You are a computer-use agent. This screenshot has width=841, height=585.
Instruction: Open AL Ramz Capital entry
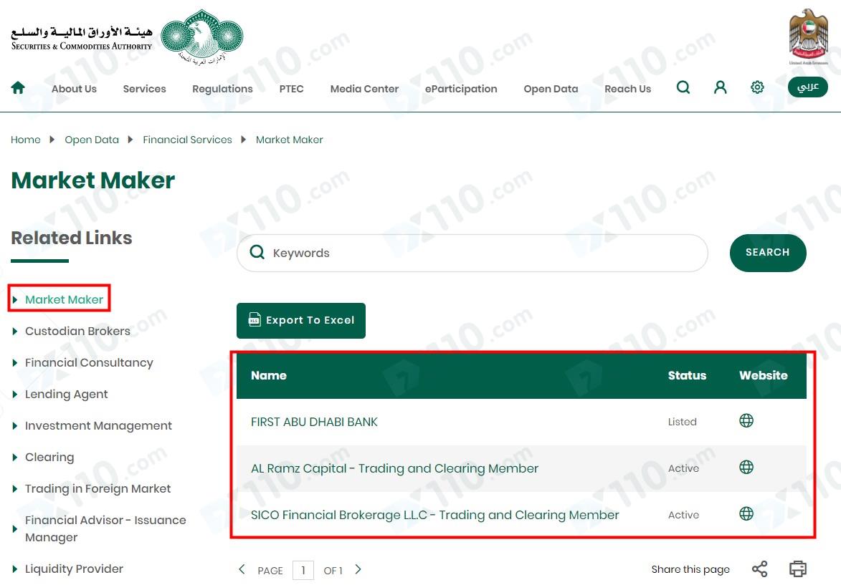pyautogui.click(x=394, y=469)
